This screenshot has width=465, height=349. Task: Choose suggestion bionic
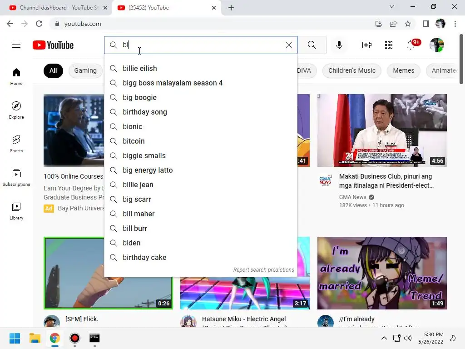(201, 126)
